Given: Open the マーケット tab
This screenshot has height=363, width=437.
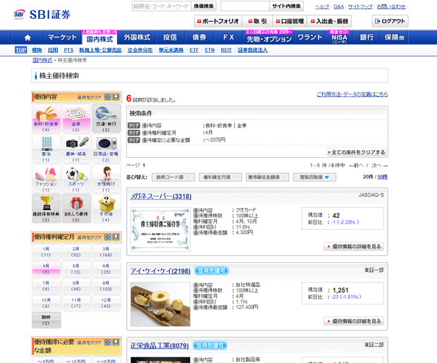Looking at the screenshot, I should pyautogui.click(x=63, y=37).
